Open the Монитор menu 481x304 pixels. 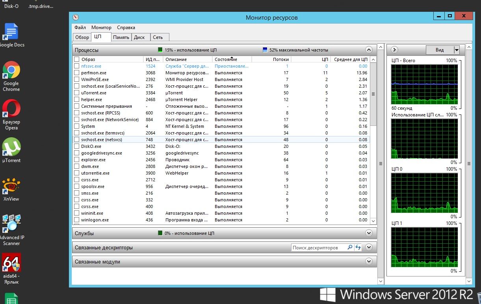pos(101,28)
